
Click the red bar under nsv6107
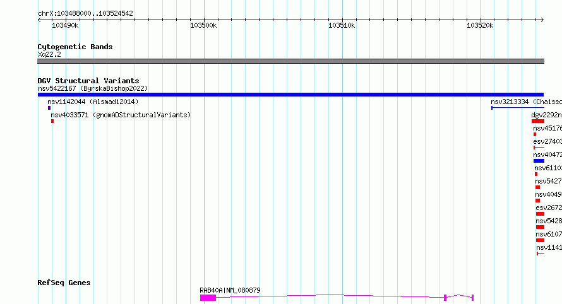(540, 240)
